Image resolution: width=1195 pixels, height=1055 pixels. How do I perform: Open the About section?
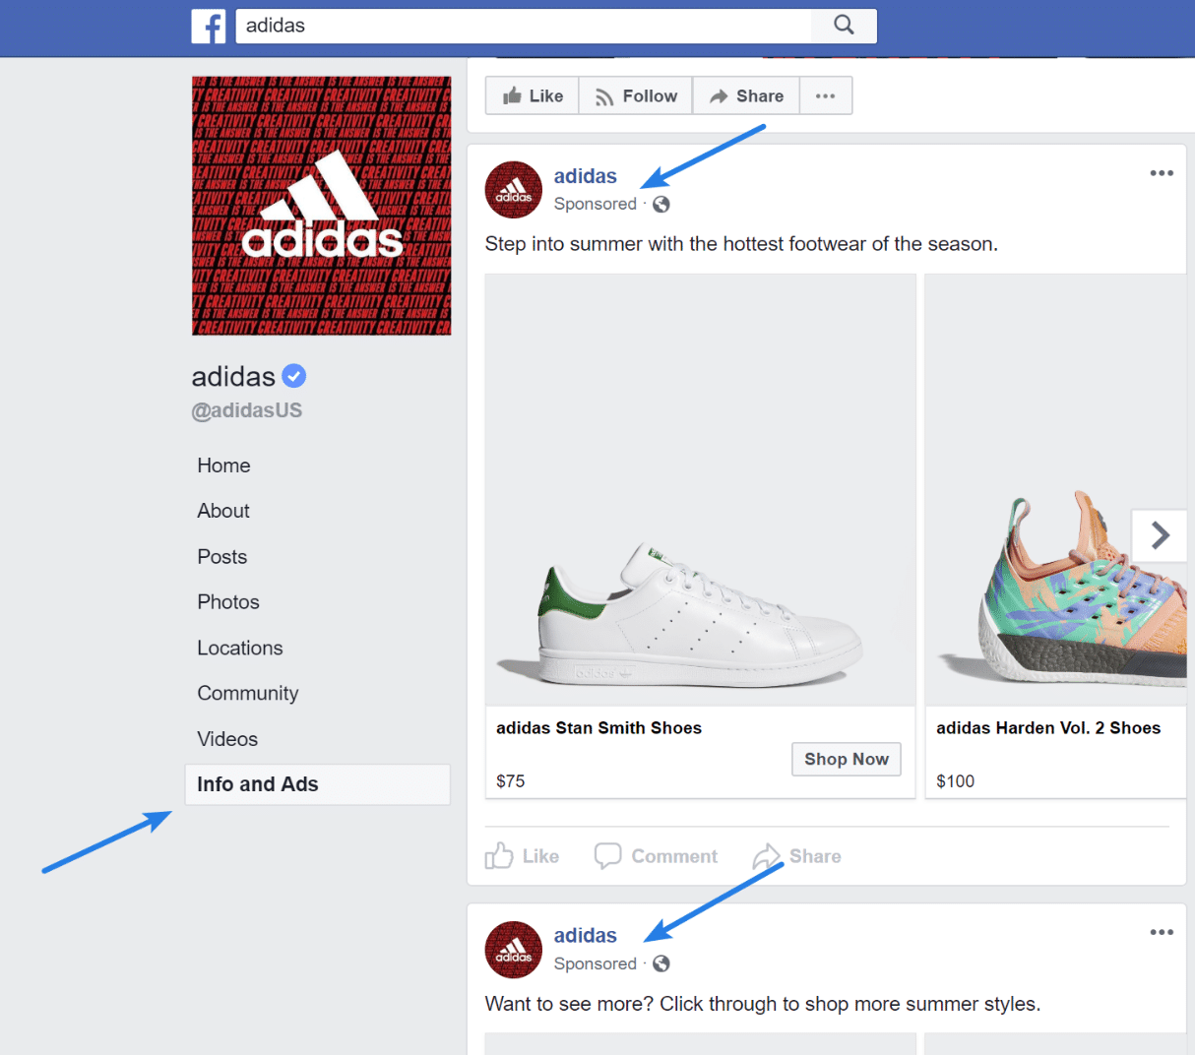[223, 511]
